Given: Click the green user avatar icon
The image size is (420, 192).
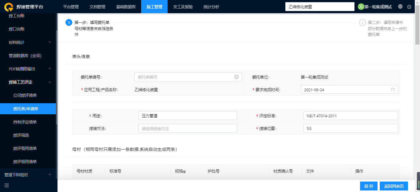Looking at the screenshot, I should point(361,6).
